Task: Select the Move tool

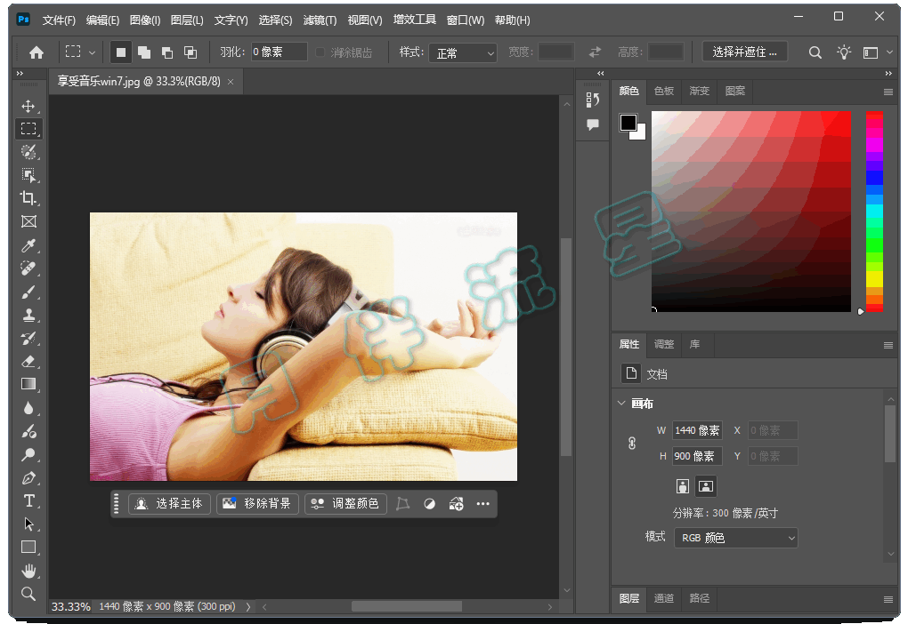Action: [28, 106]
